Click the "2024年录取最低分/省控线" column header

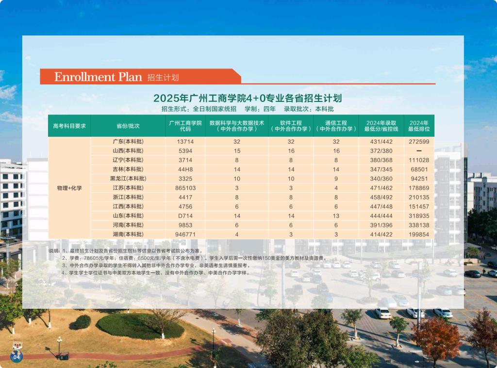point(381,126)
